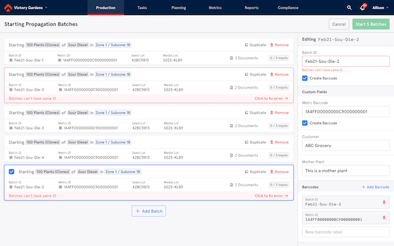Delete the Metrc ID barcode in Barcodes list
394x246 pixels.
[x=384, y=217]
